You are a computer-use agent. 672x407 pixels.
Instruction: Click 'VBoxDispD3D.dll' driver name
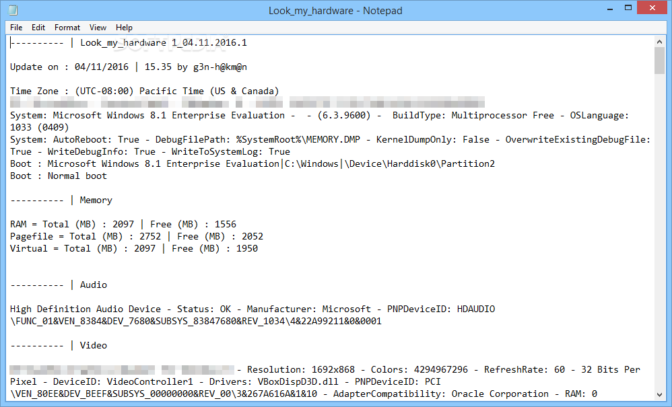point(298,381)
